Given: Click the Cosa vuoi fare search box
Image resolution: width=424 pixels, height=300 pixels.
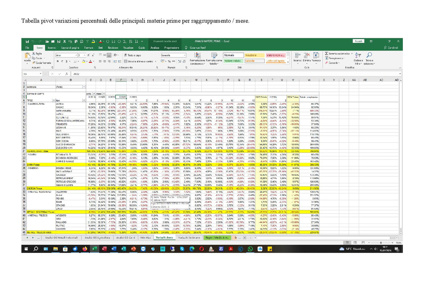Looking at the screenshot, I should click(x=197, y=48).
